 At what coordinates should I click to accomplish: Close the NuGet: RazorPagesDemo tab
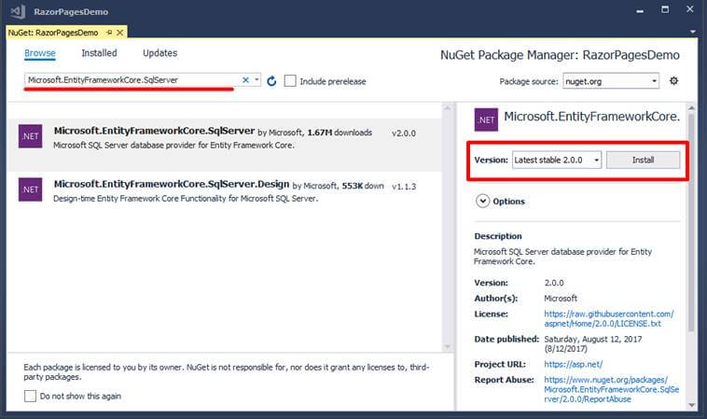pos(120,33)
